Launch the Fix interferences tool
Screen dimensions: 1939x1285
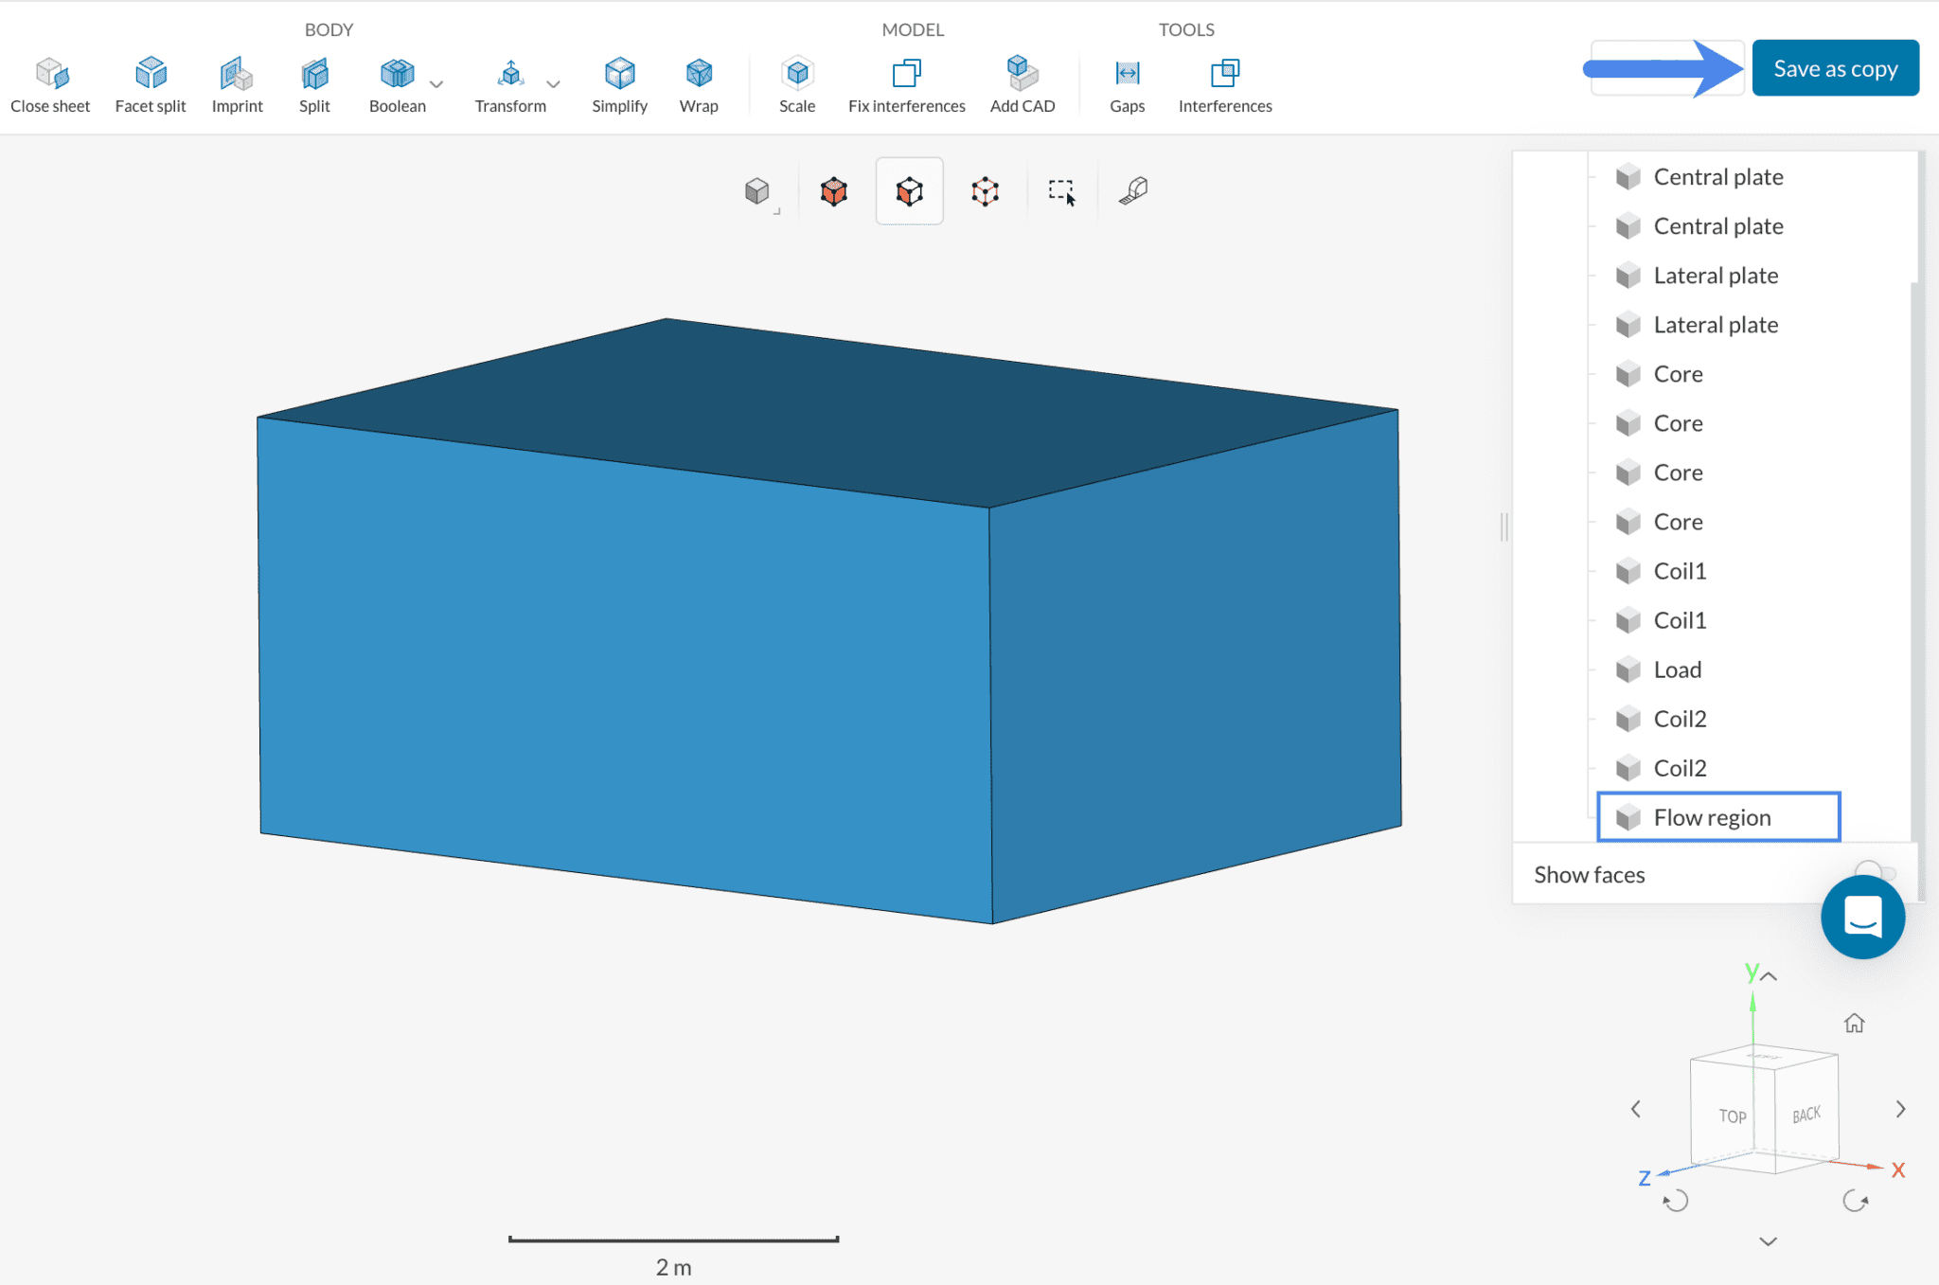905,83
